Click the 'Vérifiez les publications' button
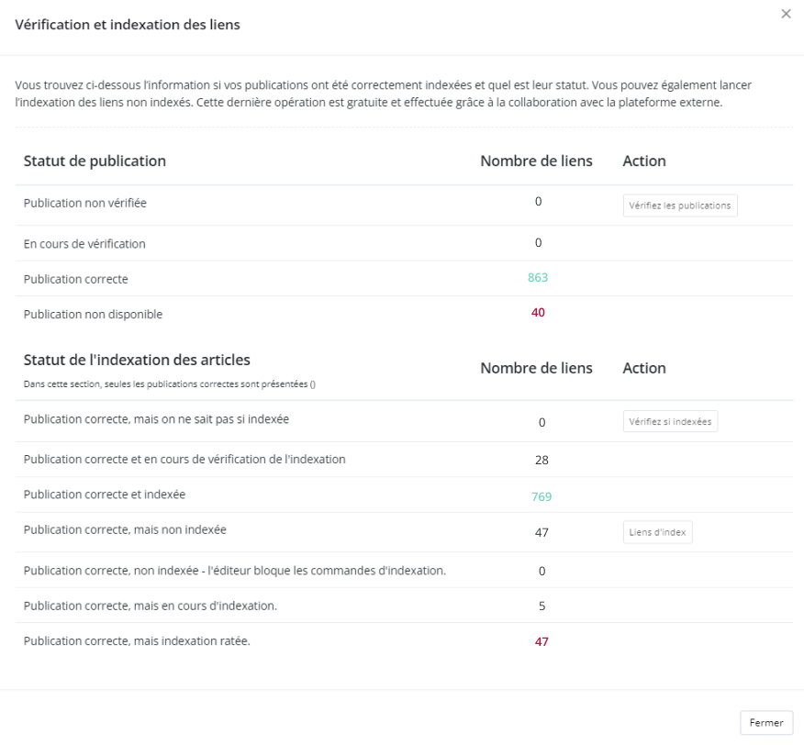This screenshot has height=745, width=804. pyautogui.click(x=679, y=206)
